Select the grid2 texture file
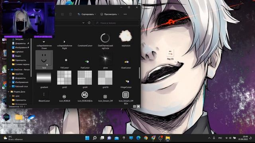The height and width of the screenshot is (143, 255). (65, 79)
